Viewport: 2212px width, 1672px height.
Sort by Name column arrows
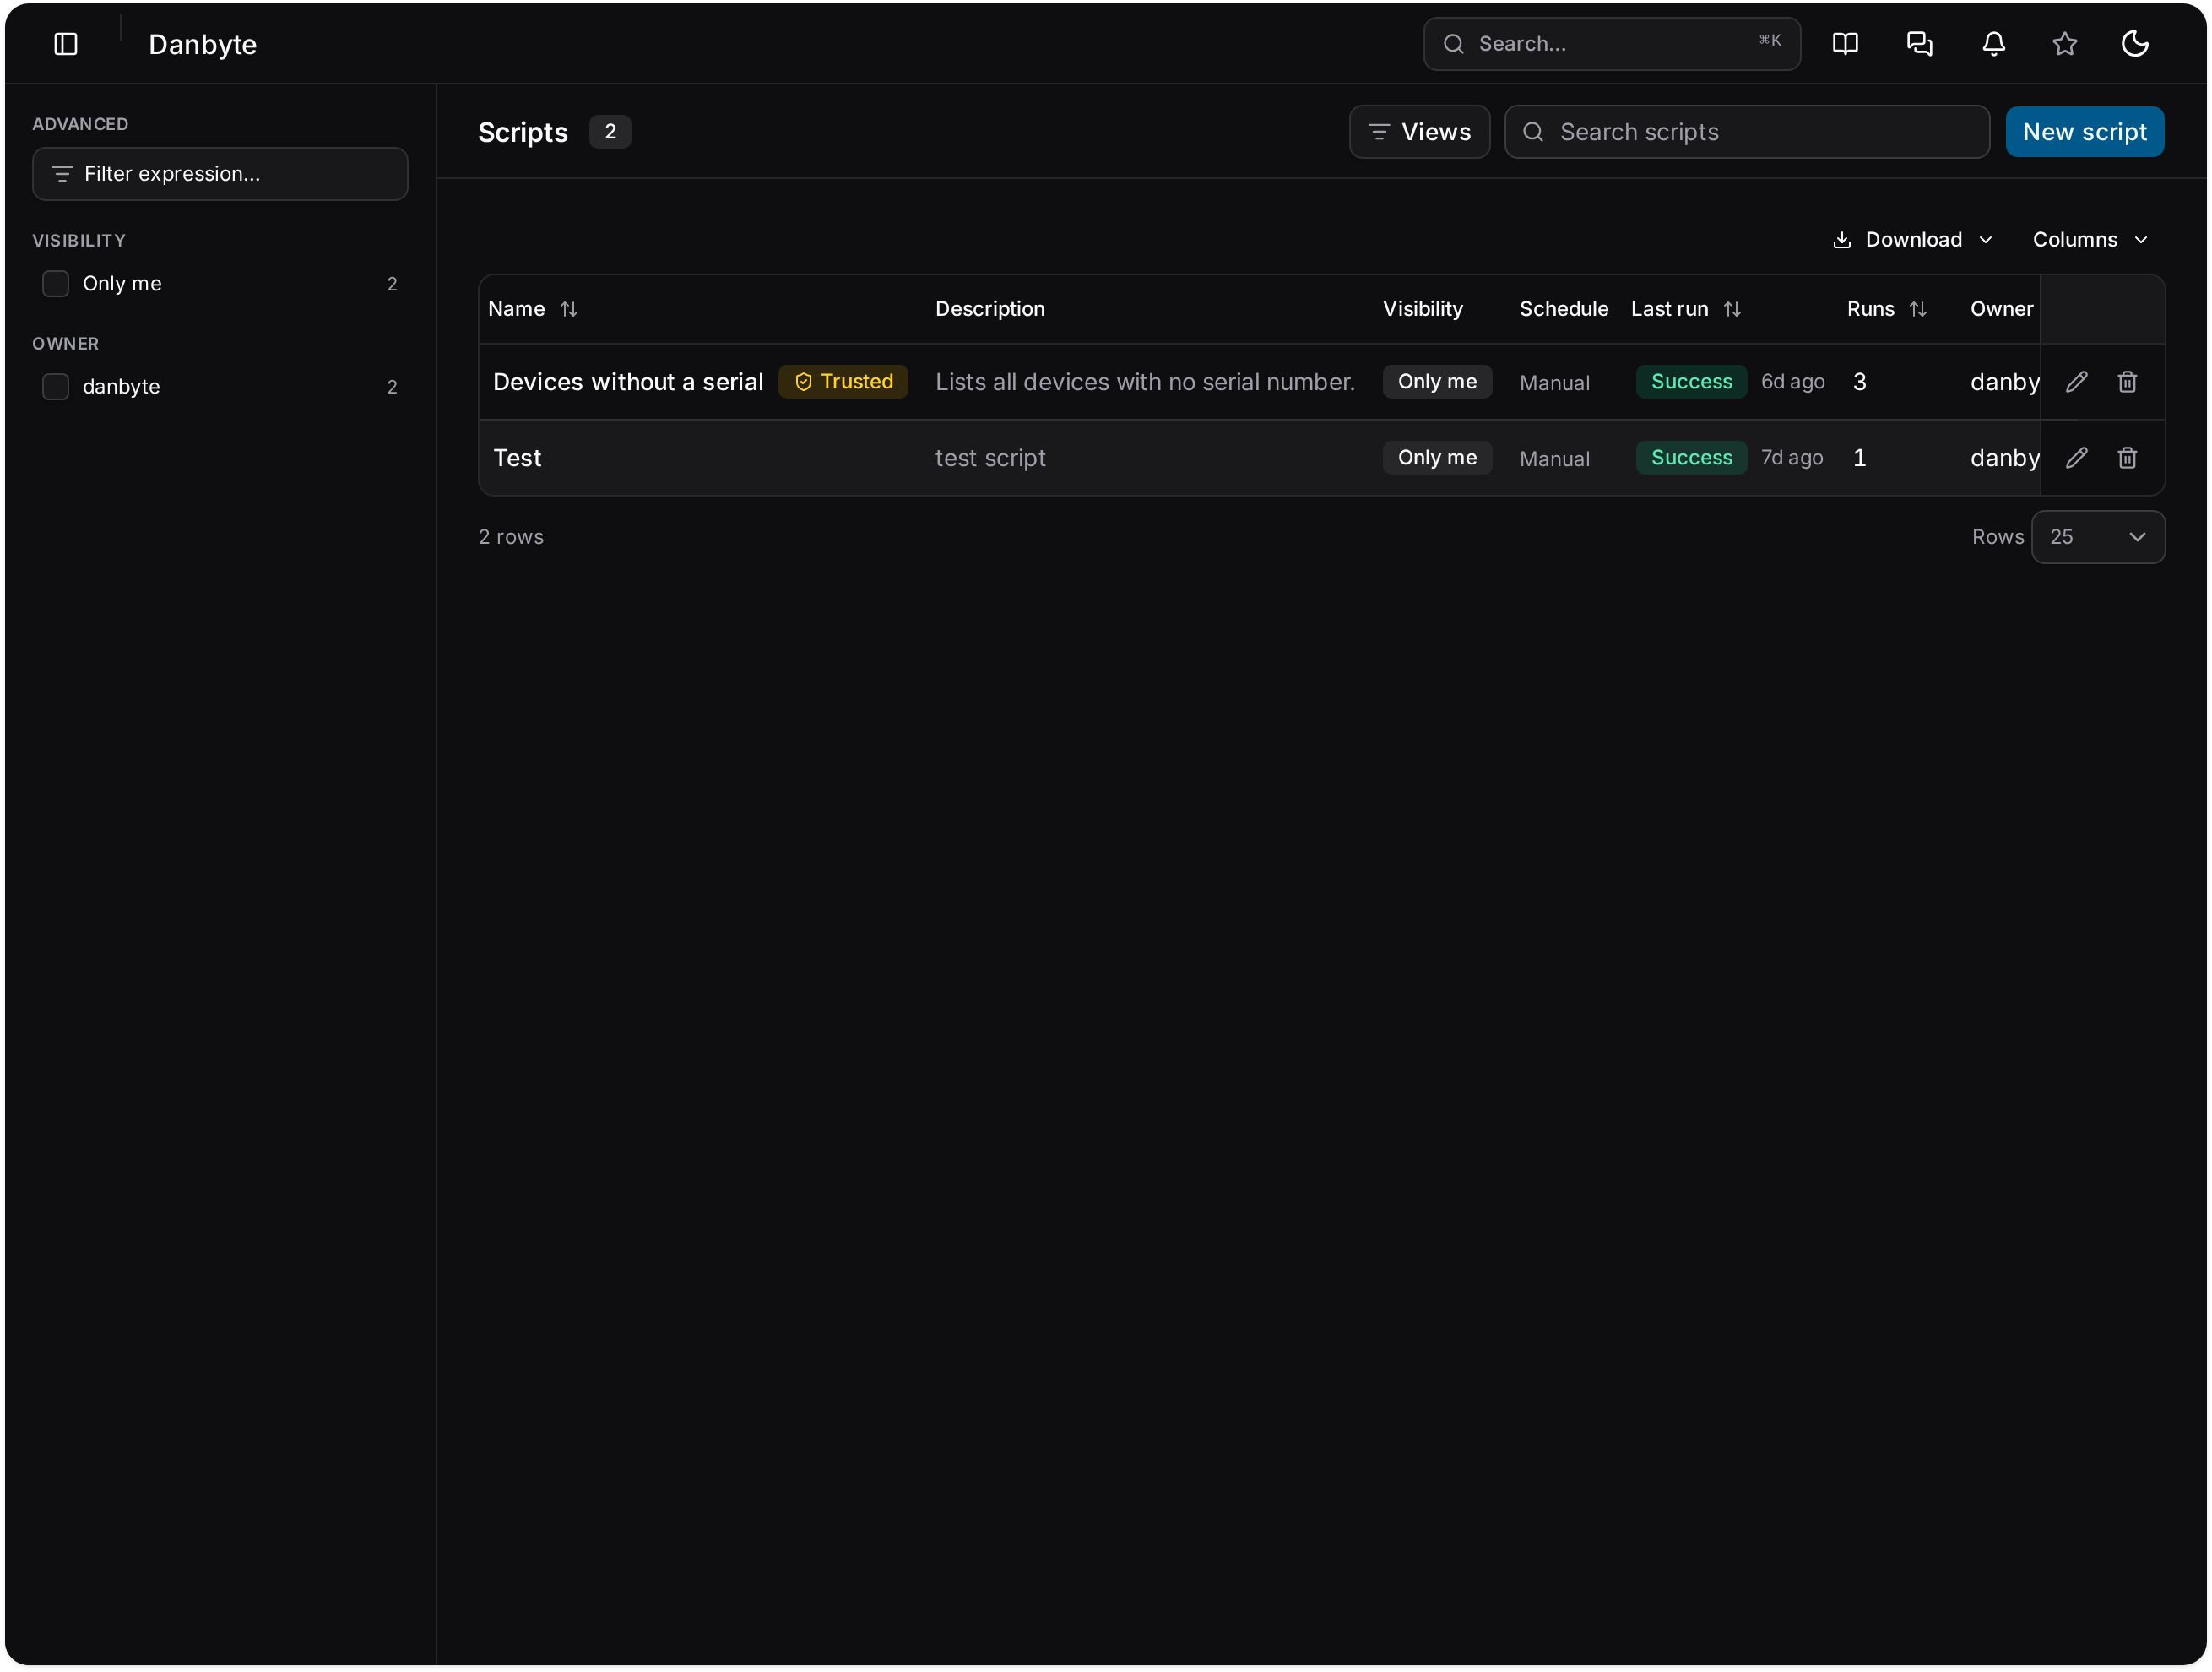(569, 309)
